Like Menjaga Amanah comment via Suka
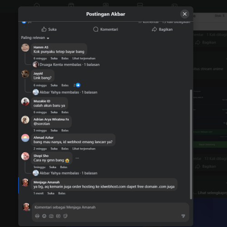227x227 pixels. pyautogui.click(x=51, y=193)
